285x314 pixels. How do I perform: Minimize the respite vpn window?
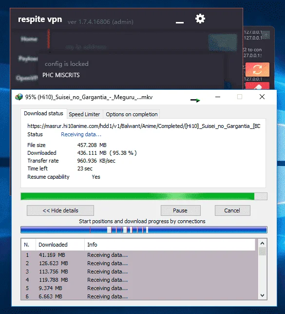click(x=180, y=22)
